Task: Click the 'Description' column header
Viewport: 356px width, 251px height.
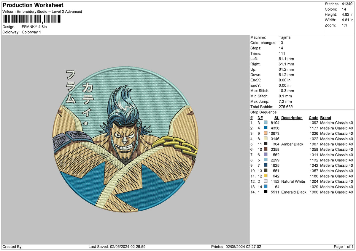Action: pos(292,118)
